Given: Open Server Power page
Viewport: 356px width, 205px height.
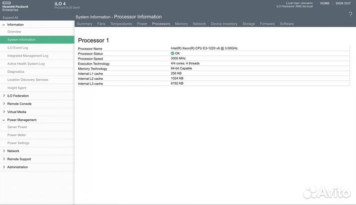Looking at the screenshot, I should pos(17,127).
